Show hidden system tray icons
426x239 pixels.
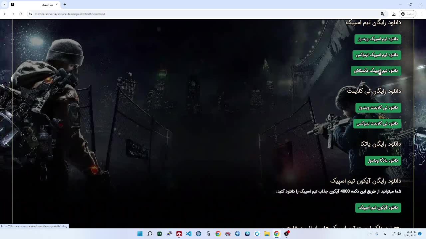click(x=370, y=234)
